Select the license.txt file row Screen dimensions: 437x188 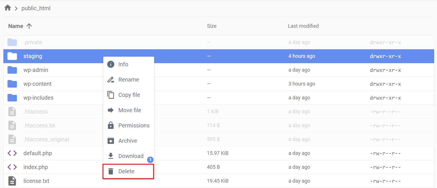click(x=36, y=181)
